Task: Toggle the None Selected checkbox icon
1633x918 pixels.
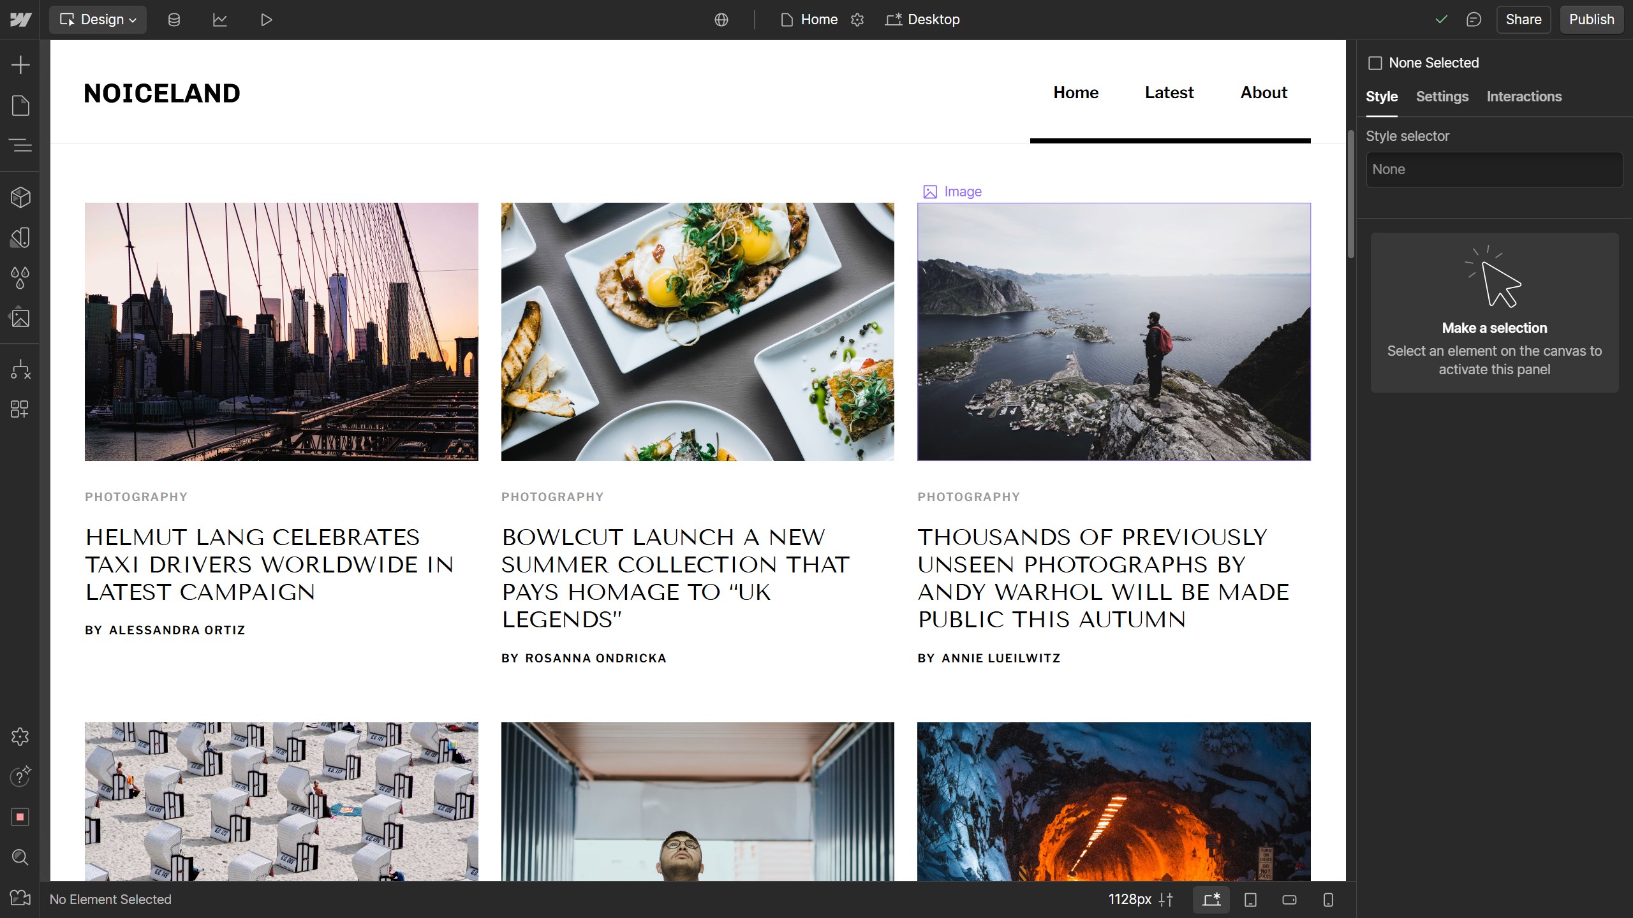Action: [x=1375, y=63]
